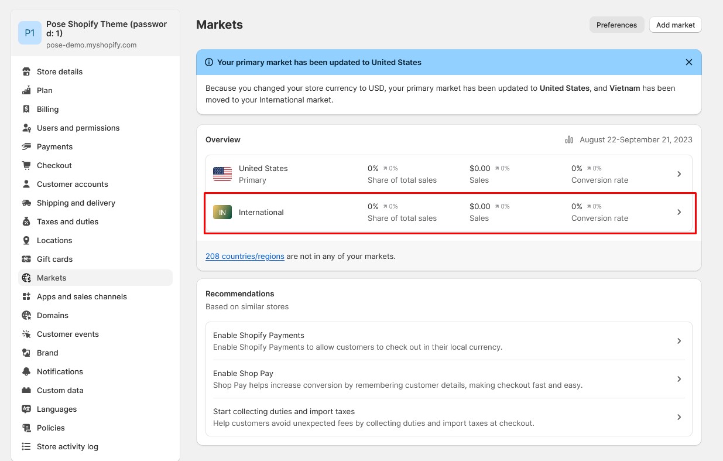Select Languages in the sidebar
This screenshot has width=723, height=461.
point(95,409)
